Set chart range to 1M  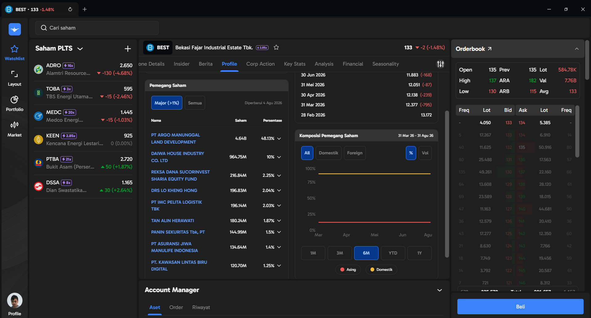click(x=313, y=253)
